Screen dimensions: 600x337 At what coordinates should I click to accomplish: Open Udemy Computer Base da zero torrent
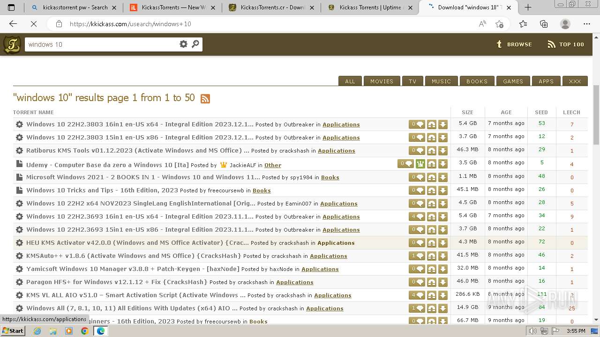pos(107,165)
